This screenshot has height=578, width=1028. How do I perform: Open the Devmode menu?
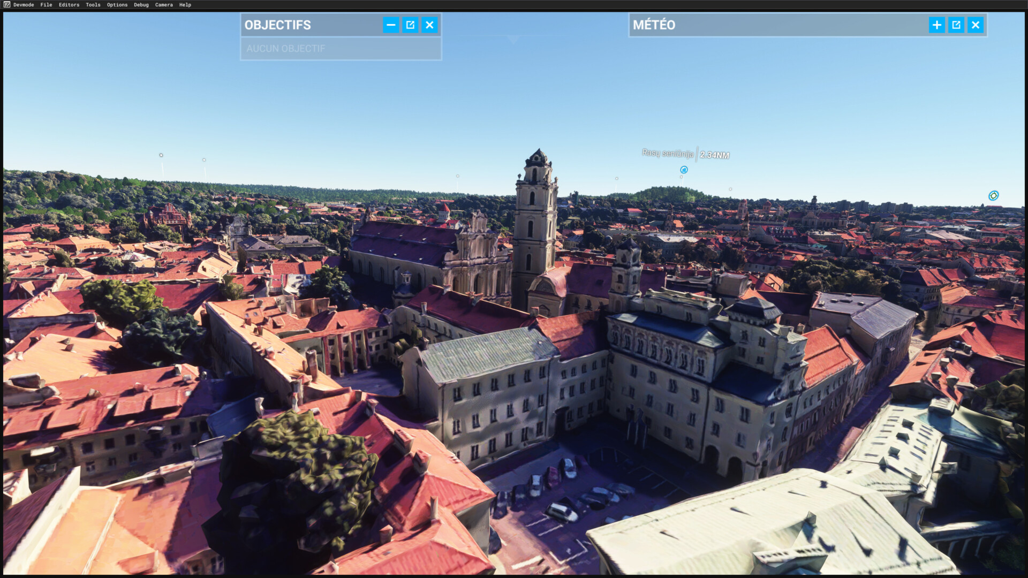pos(24,5)
